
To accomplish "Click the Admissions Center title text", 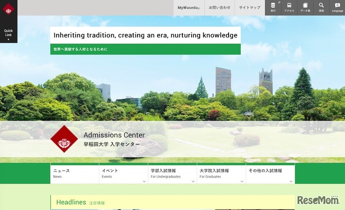I will (x=114, y=135).
